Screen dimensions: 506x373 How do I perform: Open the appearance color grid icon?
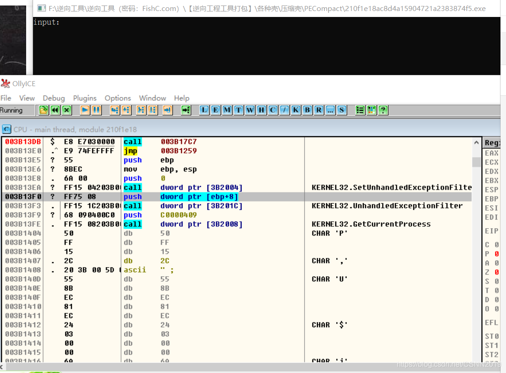(x=372, y=110)
